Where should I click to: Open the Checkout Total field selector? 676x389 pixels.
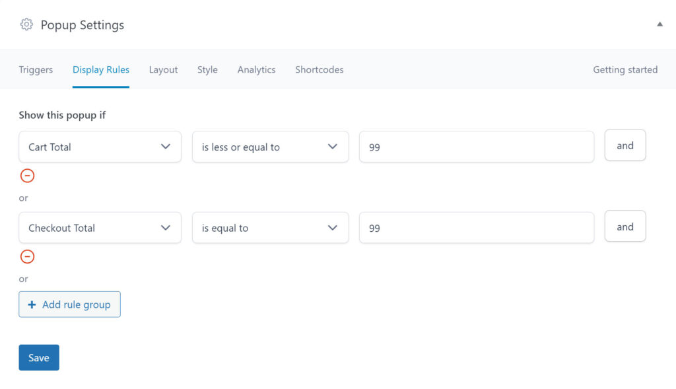click(x=100, y=227)
